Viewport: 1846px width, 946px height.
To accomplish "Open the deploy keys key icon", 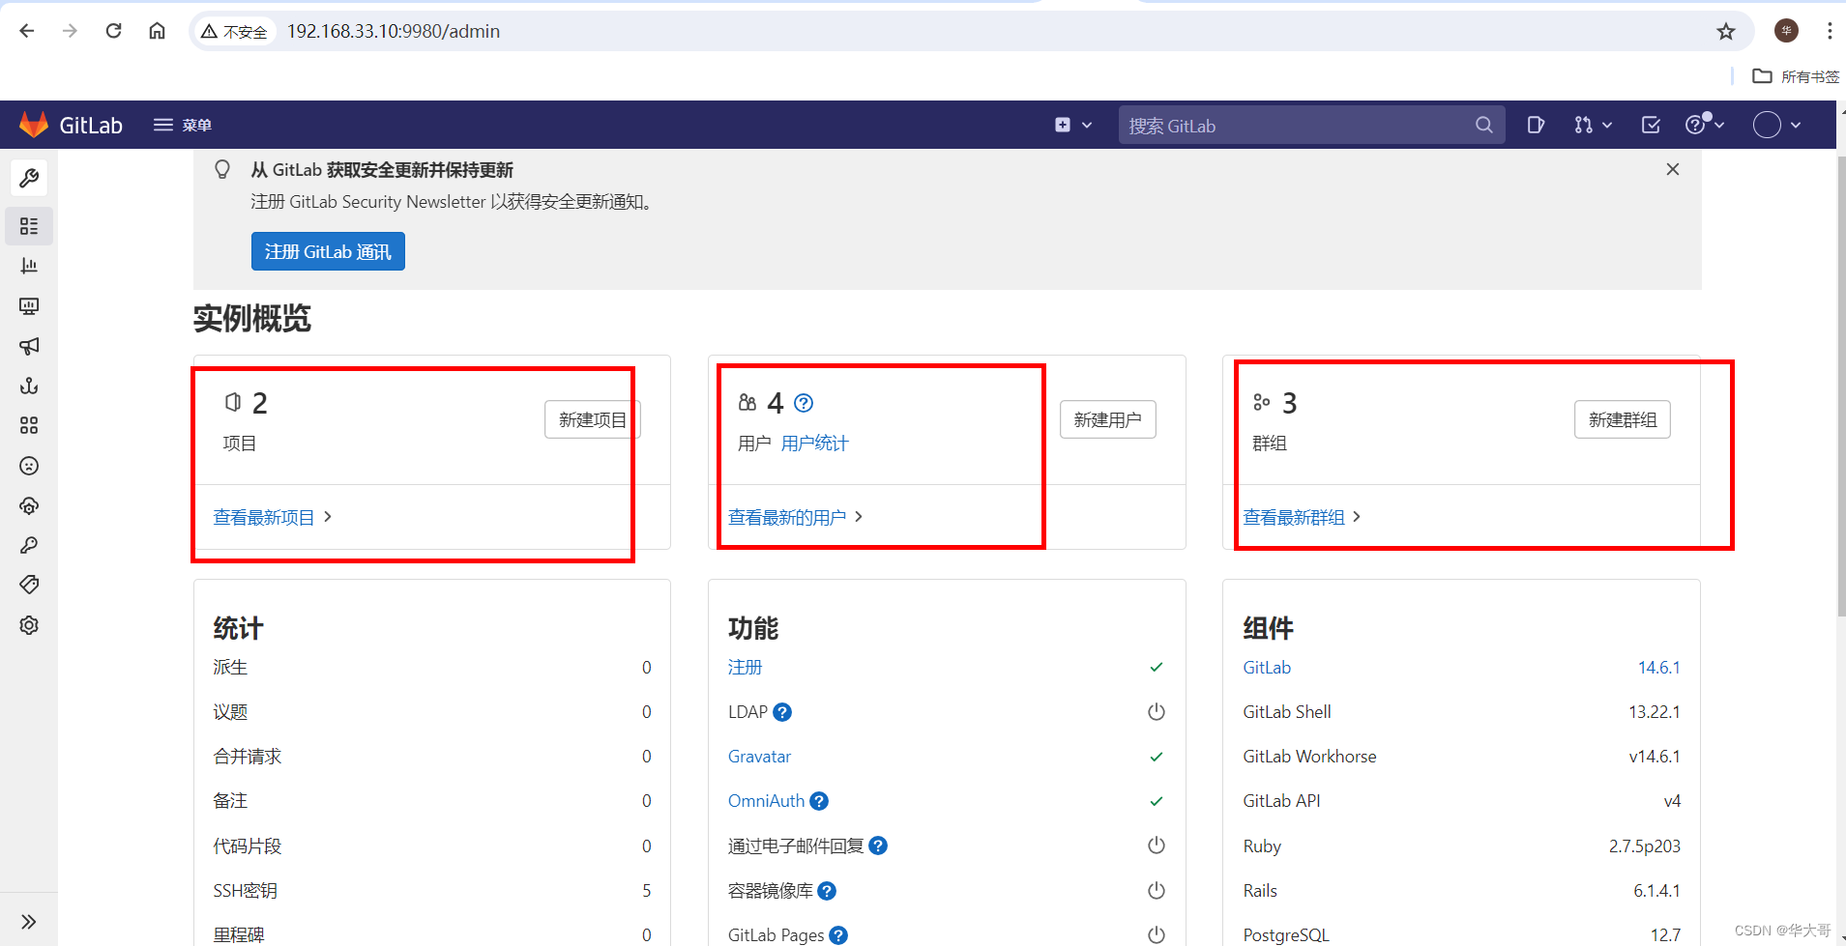I will (29, 545).
